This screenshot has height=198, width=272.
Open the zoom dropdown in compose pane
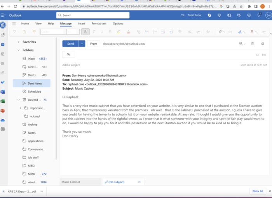242,44
